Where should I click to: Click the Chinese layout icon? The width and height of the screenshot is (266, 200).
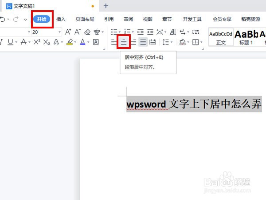point(160,32)
